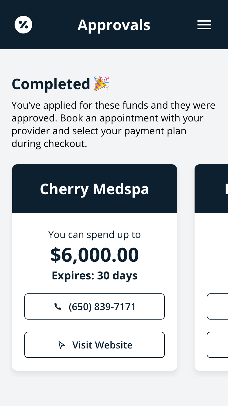
Task: Select the Approvals page title
Action: pos(114,25)
